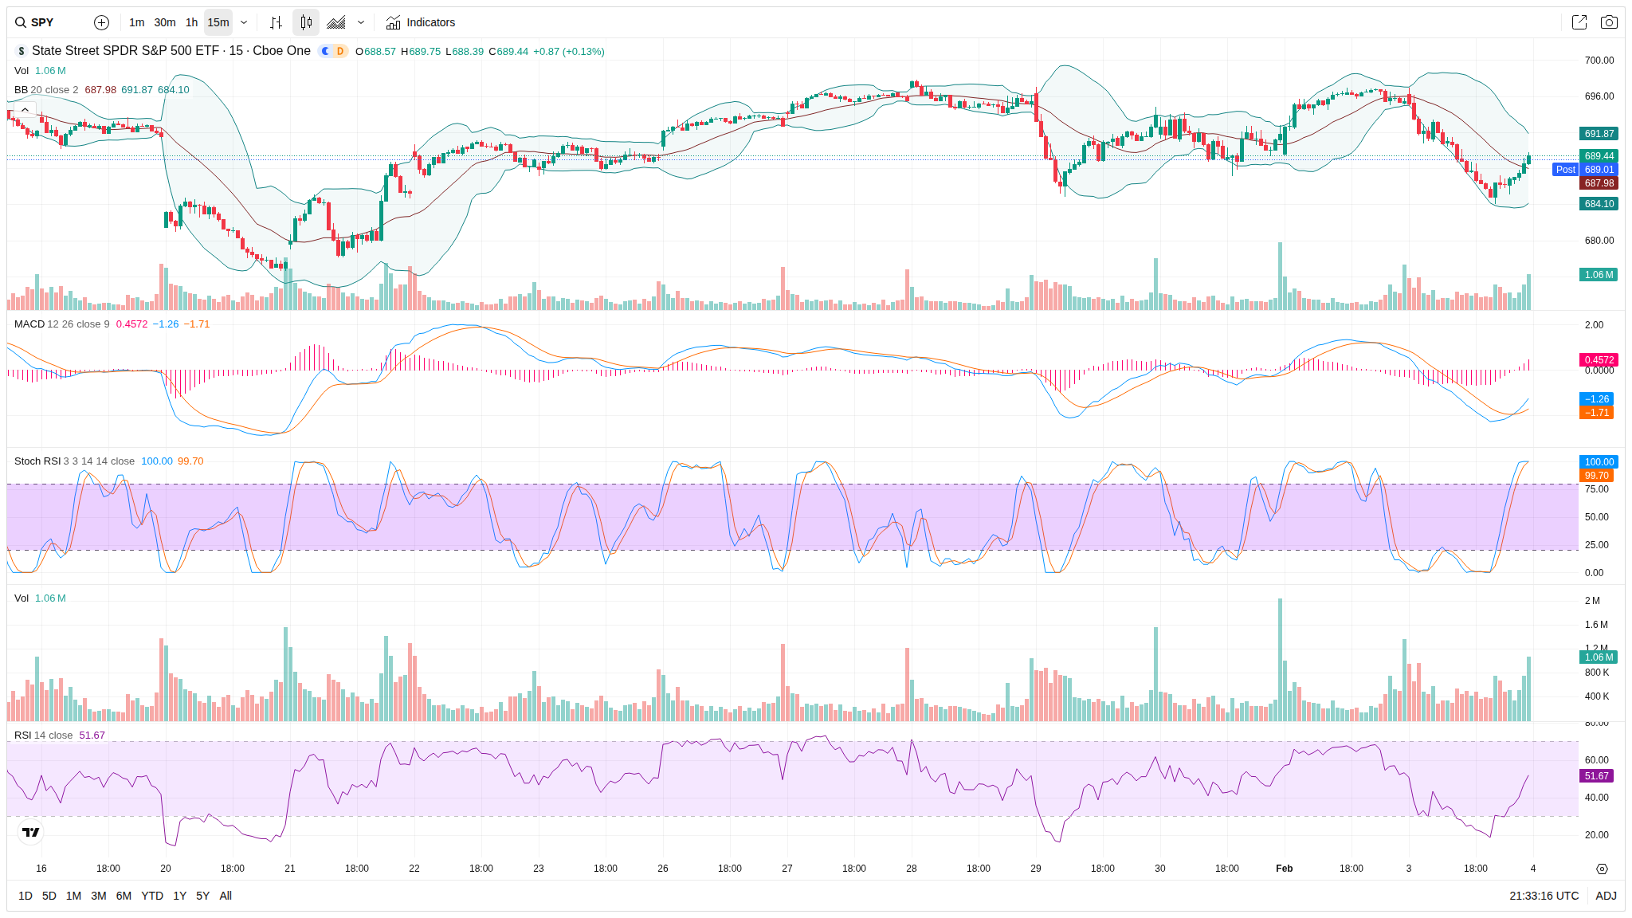This screenshot has width=1632, height=918.
Task: Select the Bars chart style icon
Action: click(276, 22)
